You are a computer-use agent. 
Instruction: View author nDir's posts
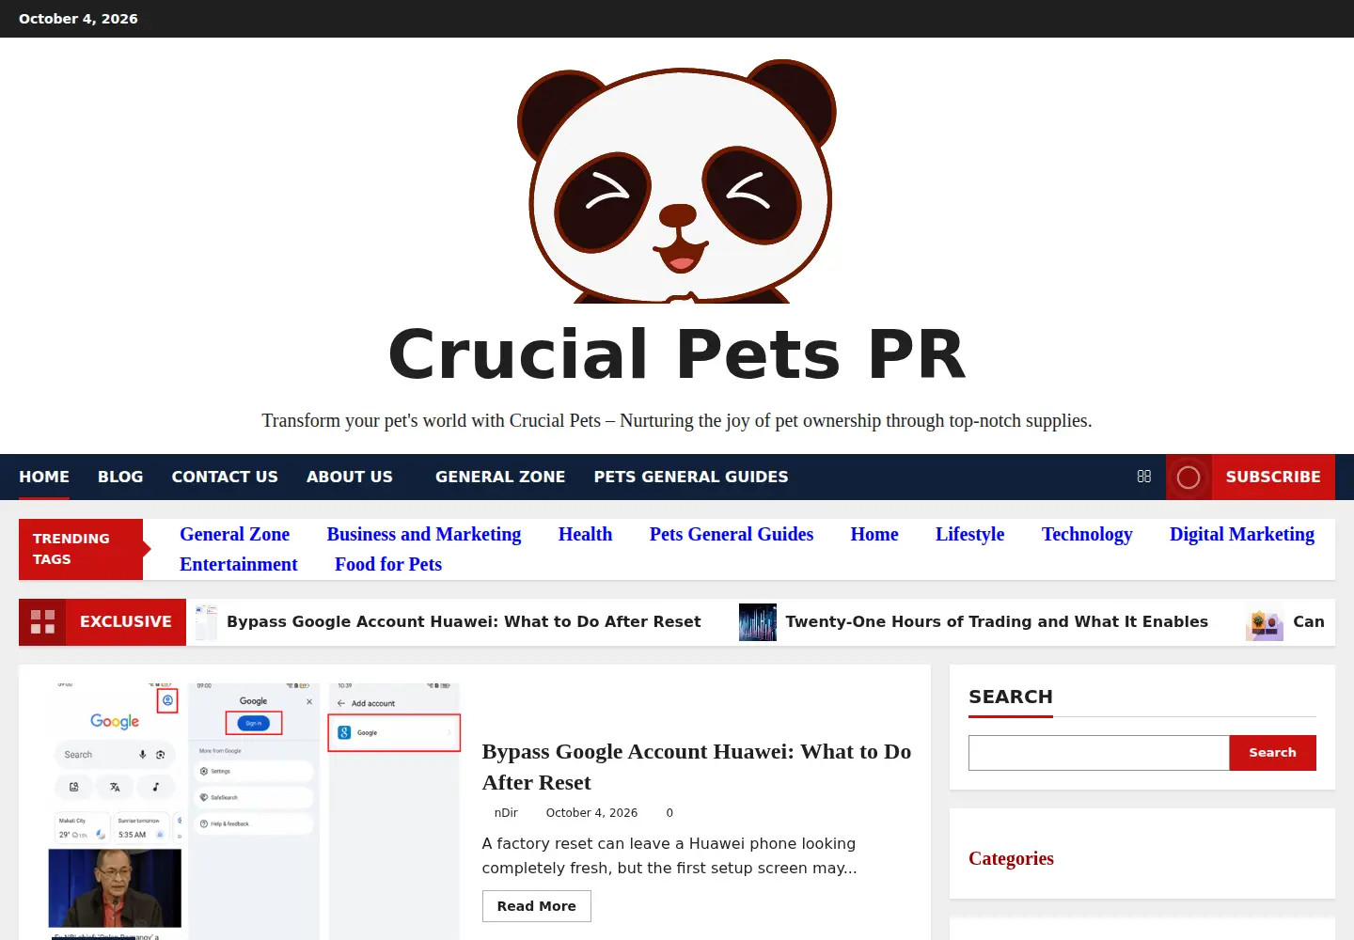[506, 813]
